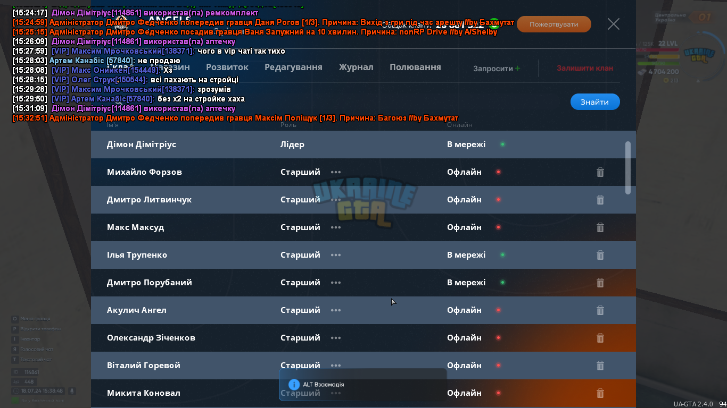Remove Дмитро Порубаний with trash icon

pos(600,283)
